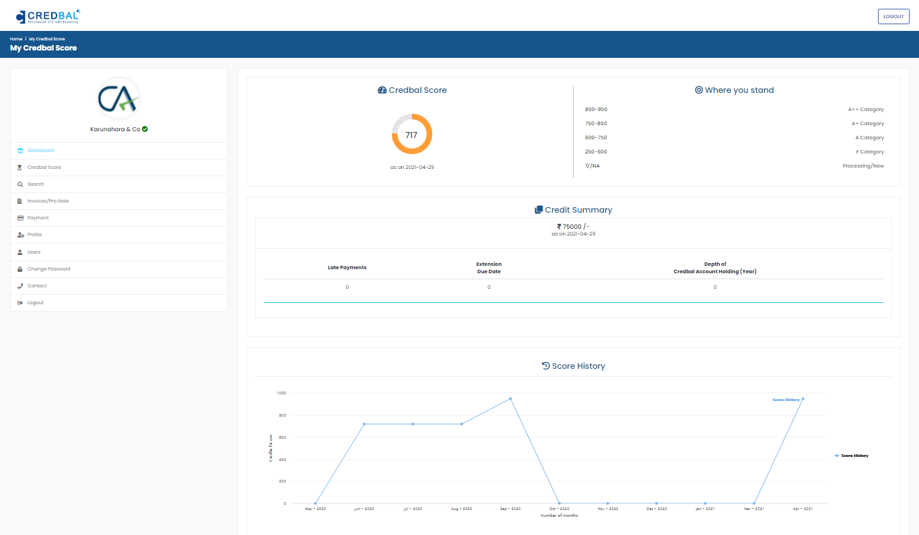Click the May - 2020 axis label
This screenshot has width=919, height=535.
315,509
